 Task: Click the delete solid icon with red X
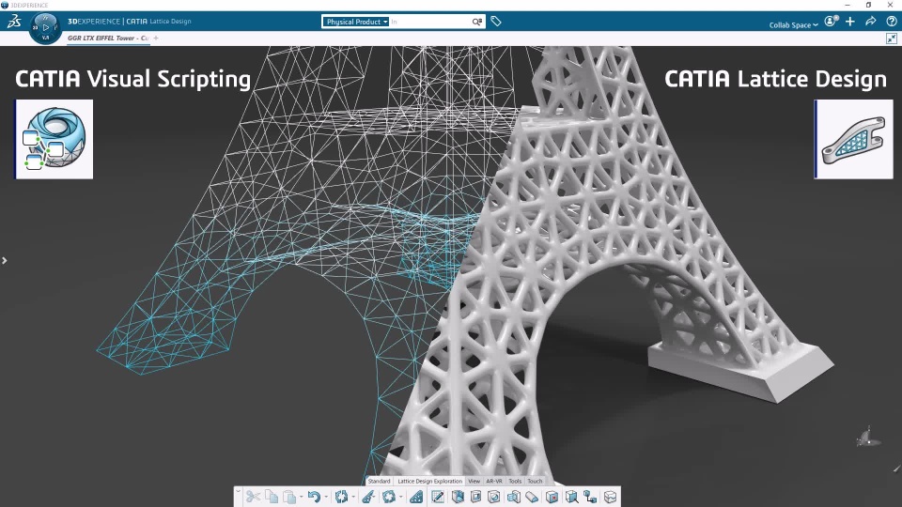coord(552,497)
